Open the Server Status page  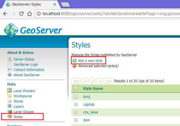(24, 59)
